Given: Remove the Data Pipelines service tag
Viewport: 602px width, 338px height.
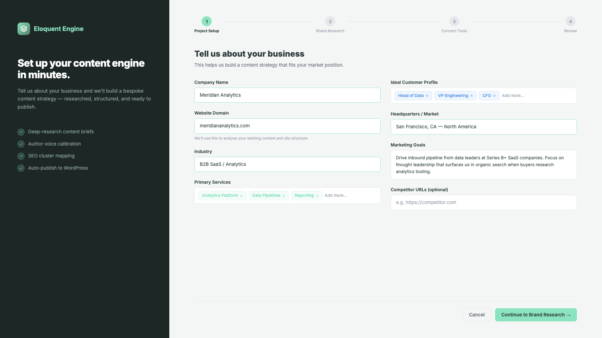Looking at the screenshot, I should (284, 196).
